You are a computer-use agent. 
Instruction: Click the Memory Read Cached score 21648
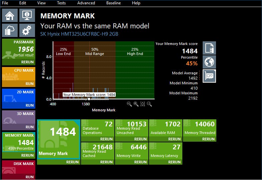[x=103, y=147]
